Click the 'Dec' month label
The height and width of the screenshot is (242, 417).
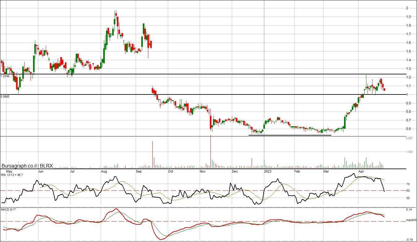(x=235, y=171)
